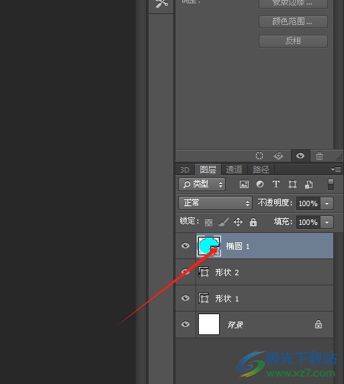The width and height of the screenshot is (344, 384).
Task: Hide the 椭圆 1 layer
Action: coord(185,246)
